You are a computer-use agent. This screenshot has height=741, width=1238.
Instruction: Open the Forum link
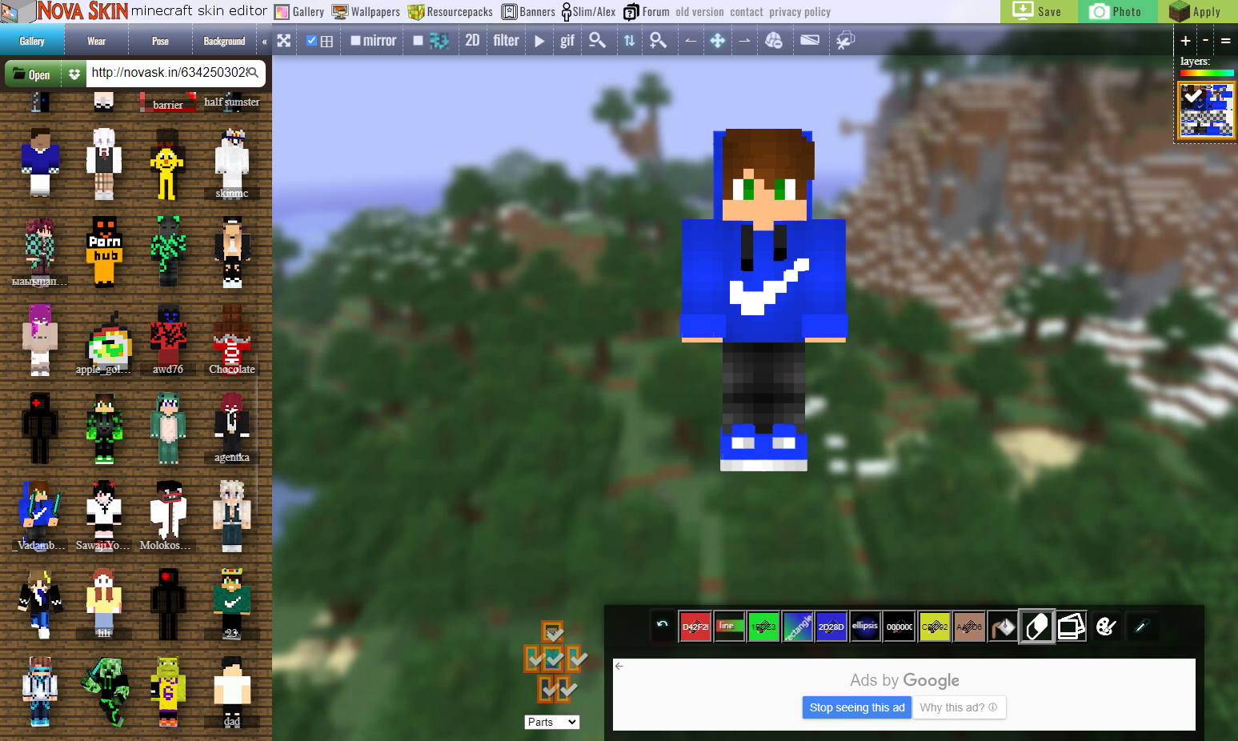(x=647, y=12)
